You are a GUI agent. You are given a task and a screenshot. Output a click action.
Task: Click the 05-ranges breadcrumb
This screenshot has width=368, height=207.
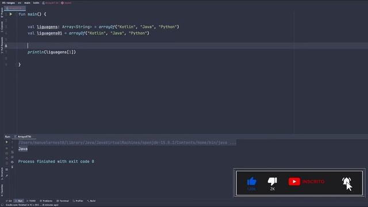pyautogui.click(x=9, y=3)
